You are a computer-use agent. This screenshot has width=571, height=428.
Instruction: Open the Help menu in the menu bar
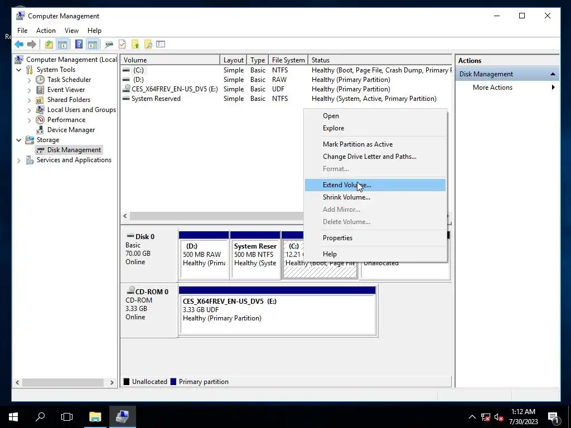94,31
